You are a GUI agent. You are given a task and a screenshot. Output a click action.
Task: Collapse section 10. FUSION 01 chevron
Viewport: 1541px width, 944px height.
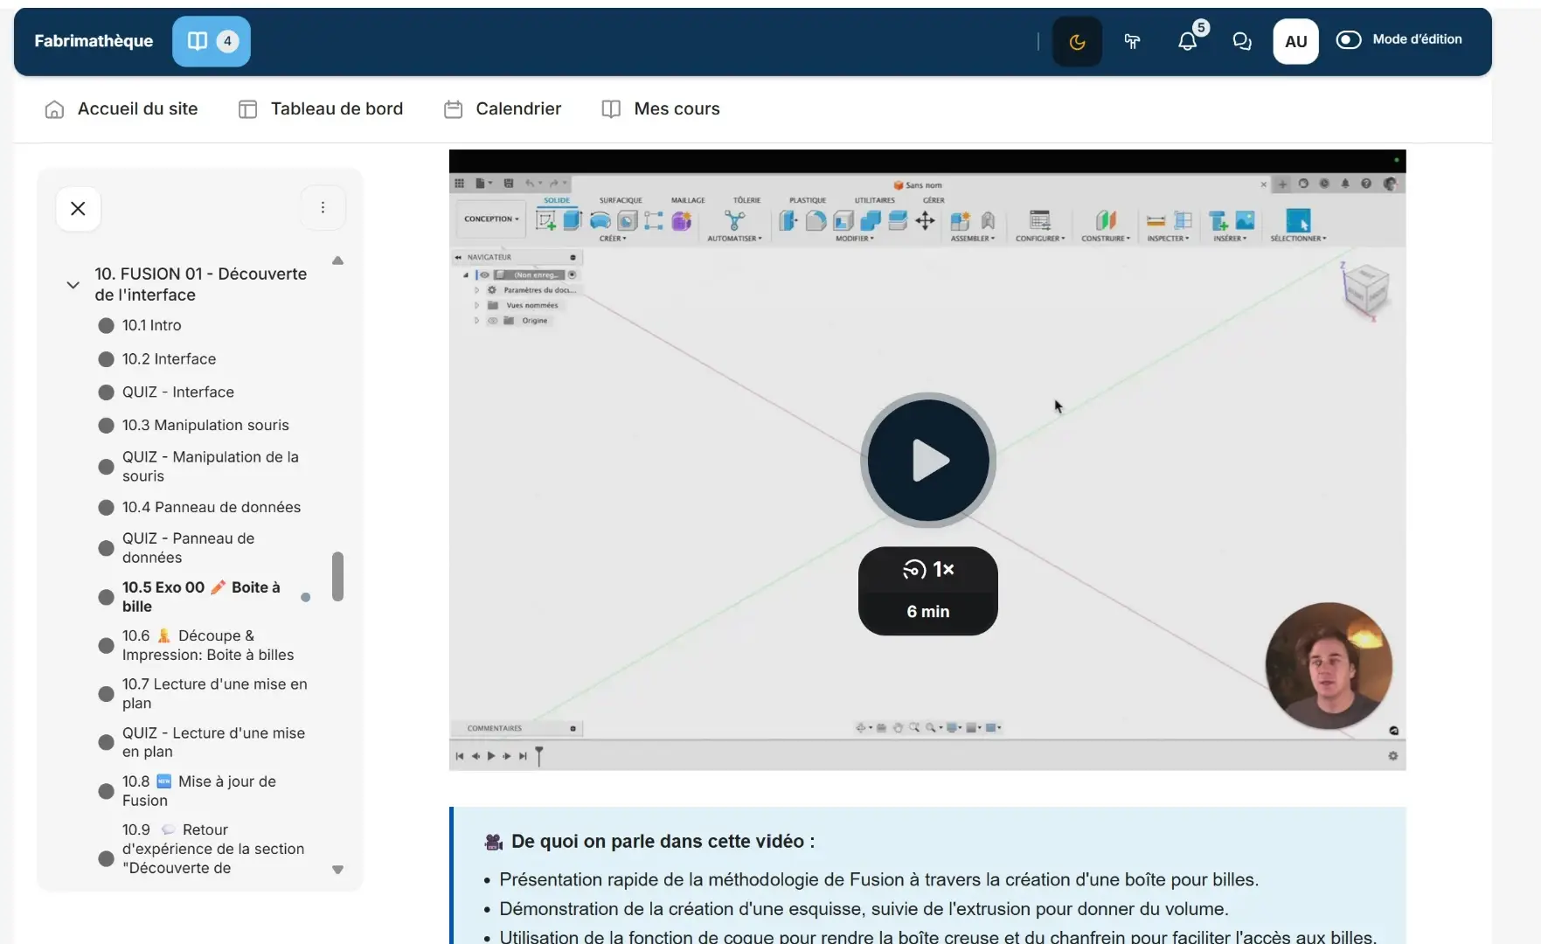point(73,285)
